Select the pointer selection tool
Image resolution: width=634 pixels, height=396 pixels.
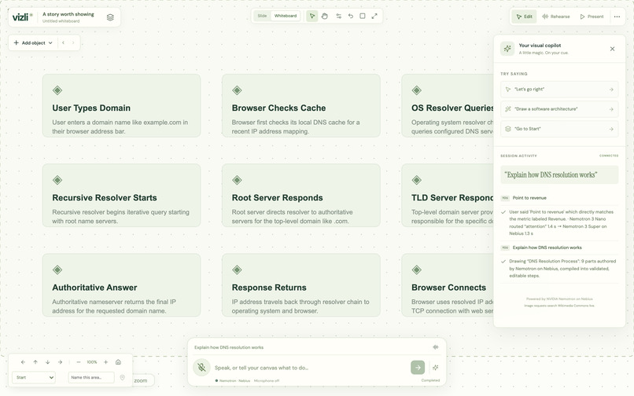[311, 16]
